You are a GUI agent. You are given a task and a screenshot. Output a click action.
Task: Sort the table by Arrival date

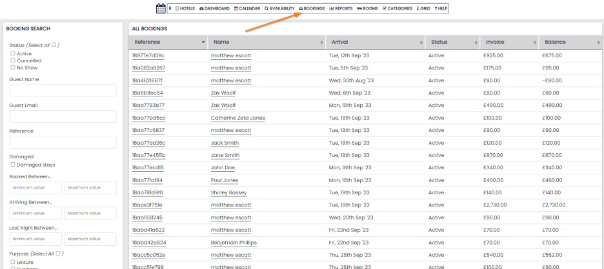click(x=374, y=42)
